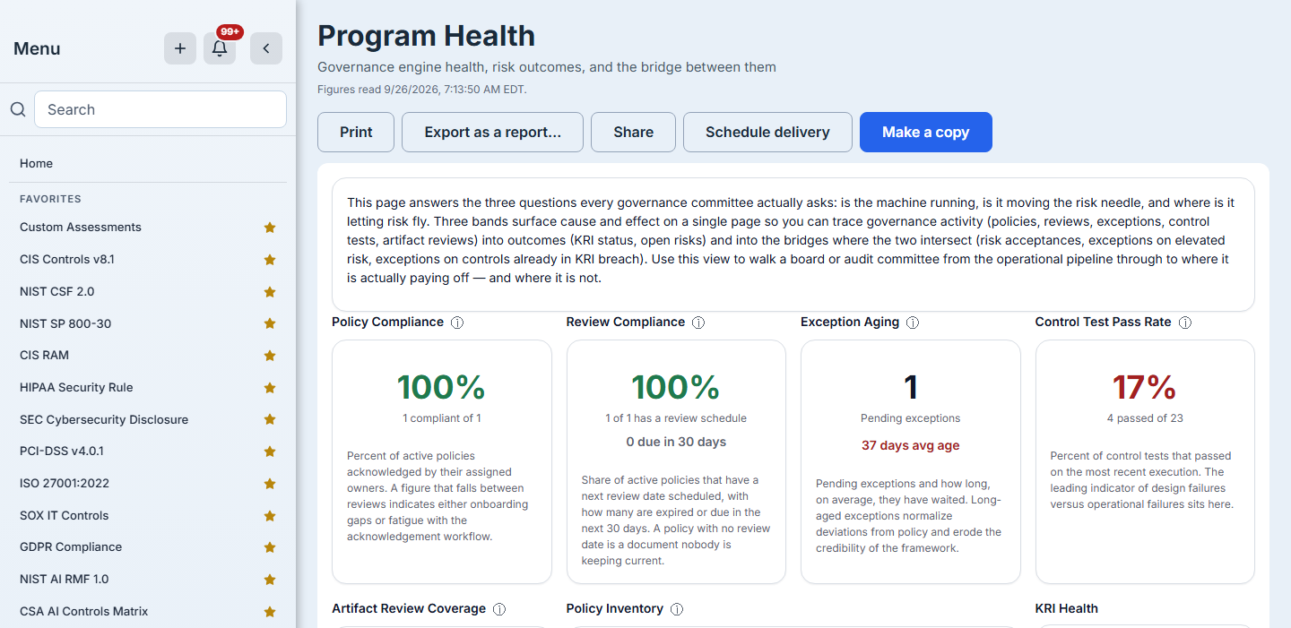Unfavorite Custom Assessments star
This screenshot has width=1291, height=628.
tap(270, 228)
